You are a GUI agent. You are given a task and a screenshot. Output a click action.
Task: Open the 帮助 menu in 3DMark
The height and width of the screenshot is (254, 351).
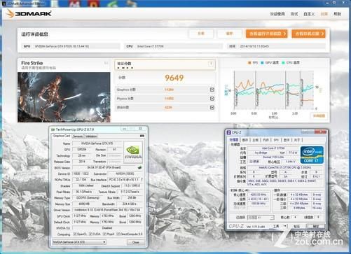click(x=337, y=14)
